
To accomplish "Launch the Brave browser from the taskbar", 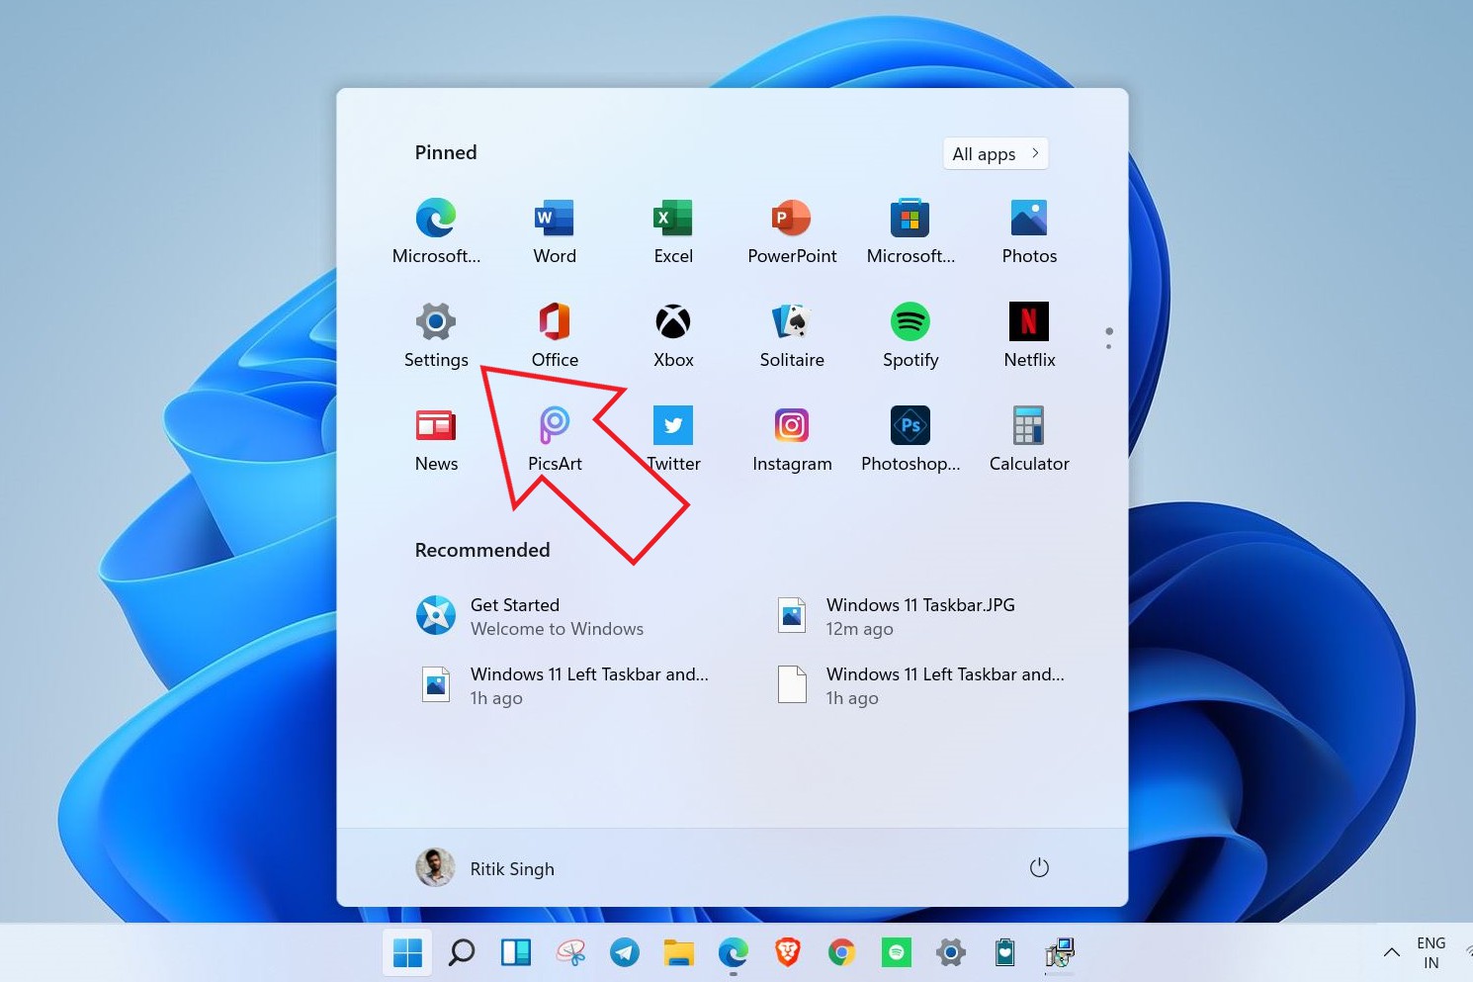I will click(788, 953).
